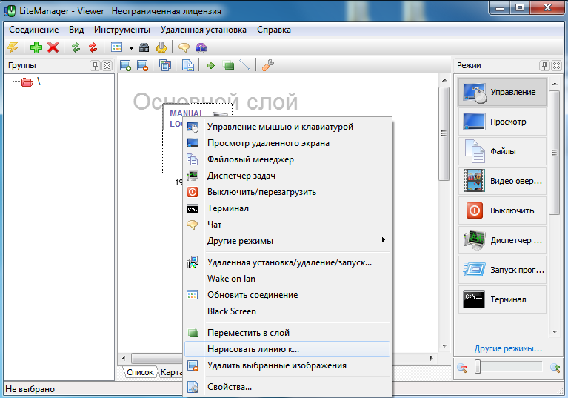Select Диспетчер mode in Режим panel

(502, 240)
